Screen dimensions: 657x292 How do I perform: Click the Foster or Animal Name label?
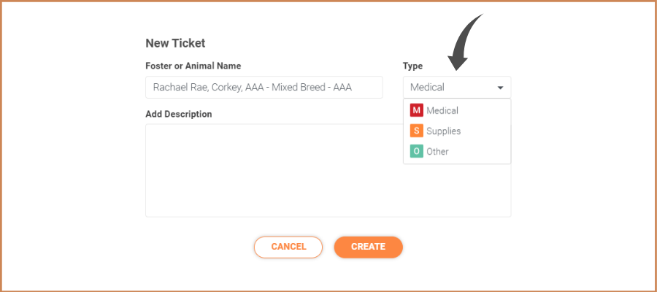[x=193, y=66]
